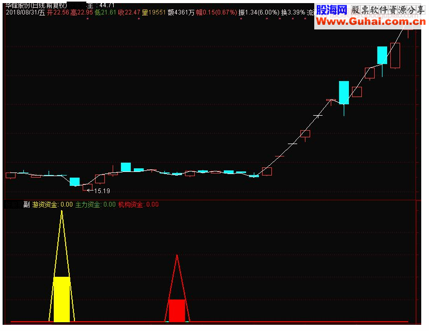
Task: Click the tip of the yellow triangle spike
Action: point(62,211)
